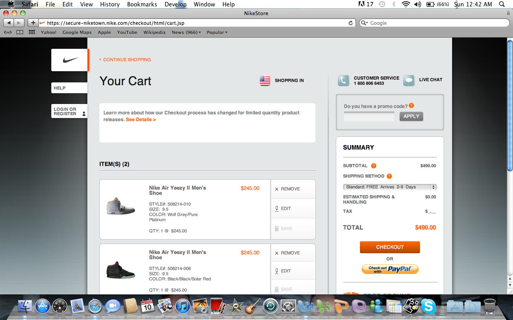Click the page's vertical scrollbar thumb
513x320 pixels.
point(510,106)
